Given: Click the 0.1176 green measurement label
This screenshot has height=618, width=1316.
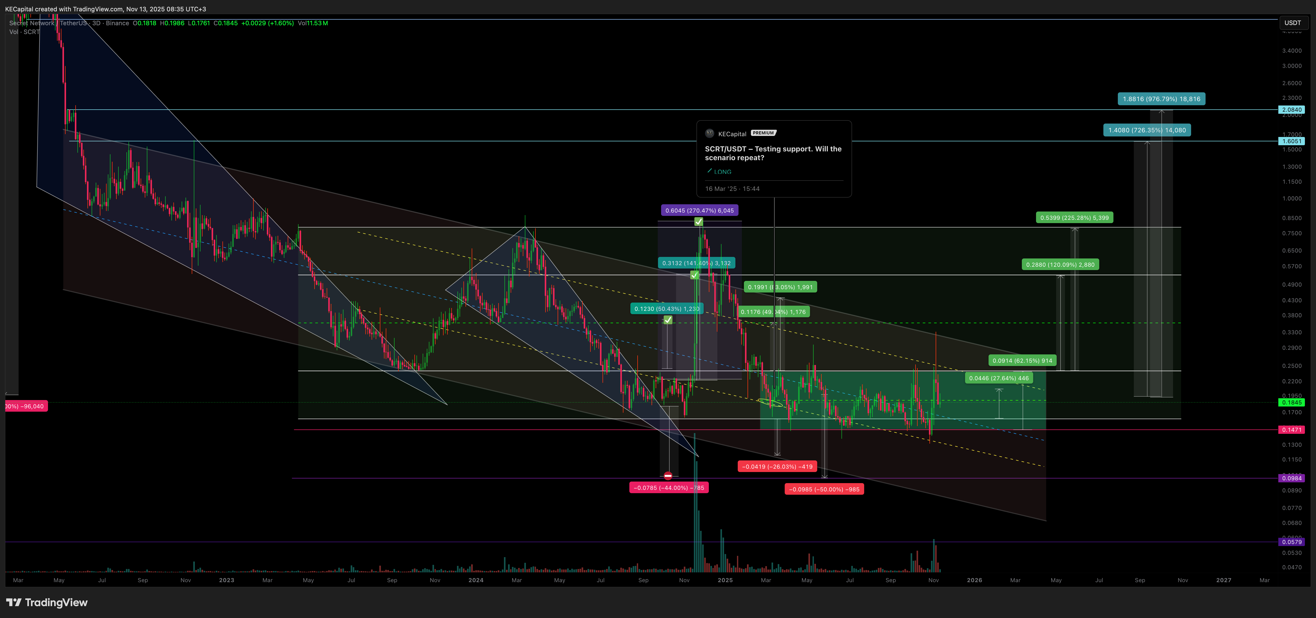Looking at the screenshot, I should 773,312.
